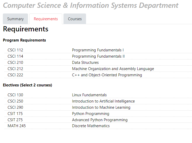Click Introduction to Artificial Intelligence
The image size is (192, 143).
pyautogui.click(x=103, y=101)
